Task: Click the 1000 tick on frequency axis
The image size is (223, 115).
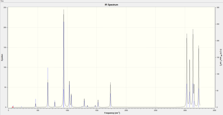Action: point(67,110)
